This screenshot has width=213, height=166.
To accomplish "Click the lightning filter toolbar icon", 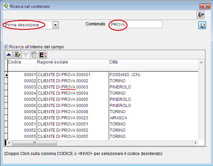I will (x=17, y=55).
